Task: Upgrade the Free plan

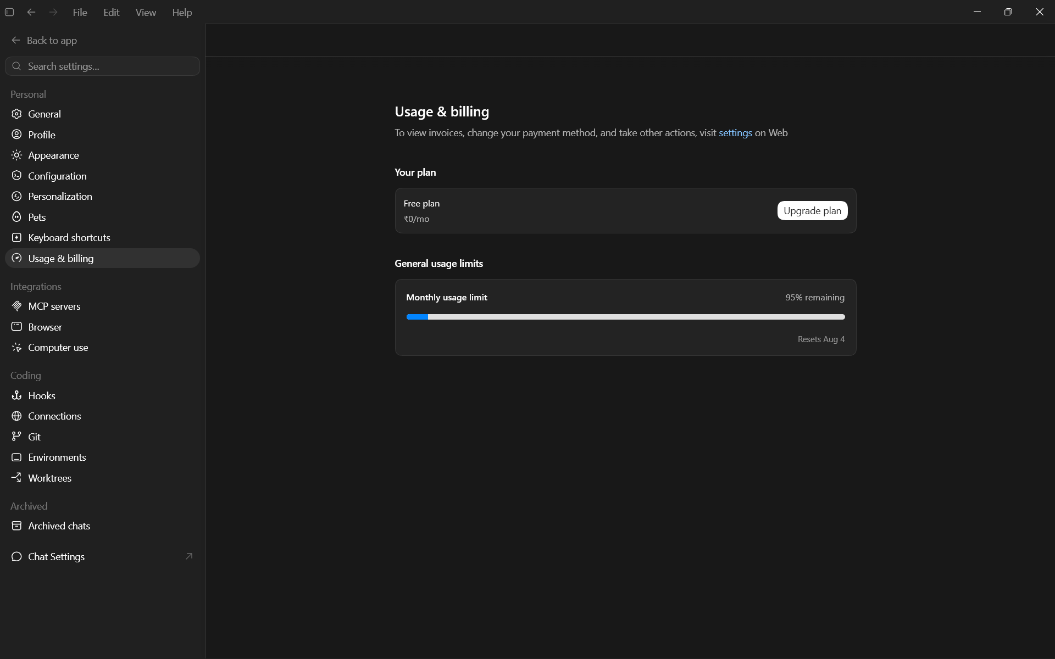Action: click(812, 211)
